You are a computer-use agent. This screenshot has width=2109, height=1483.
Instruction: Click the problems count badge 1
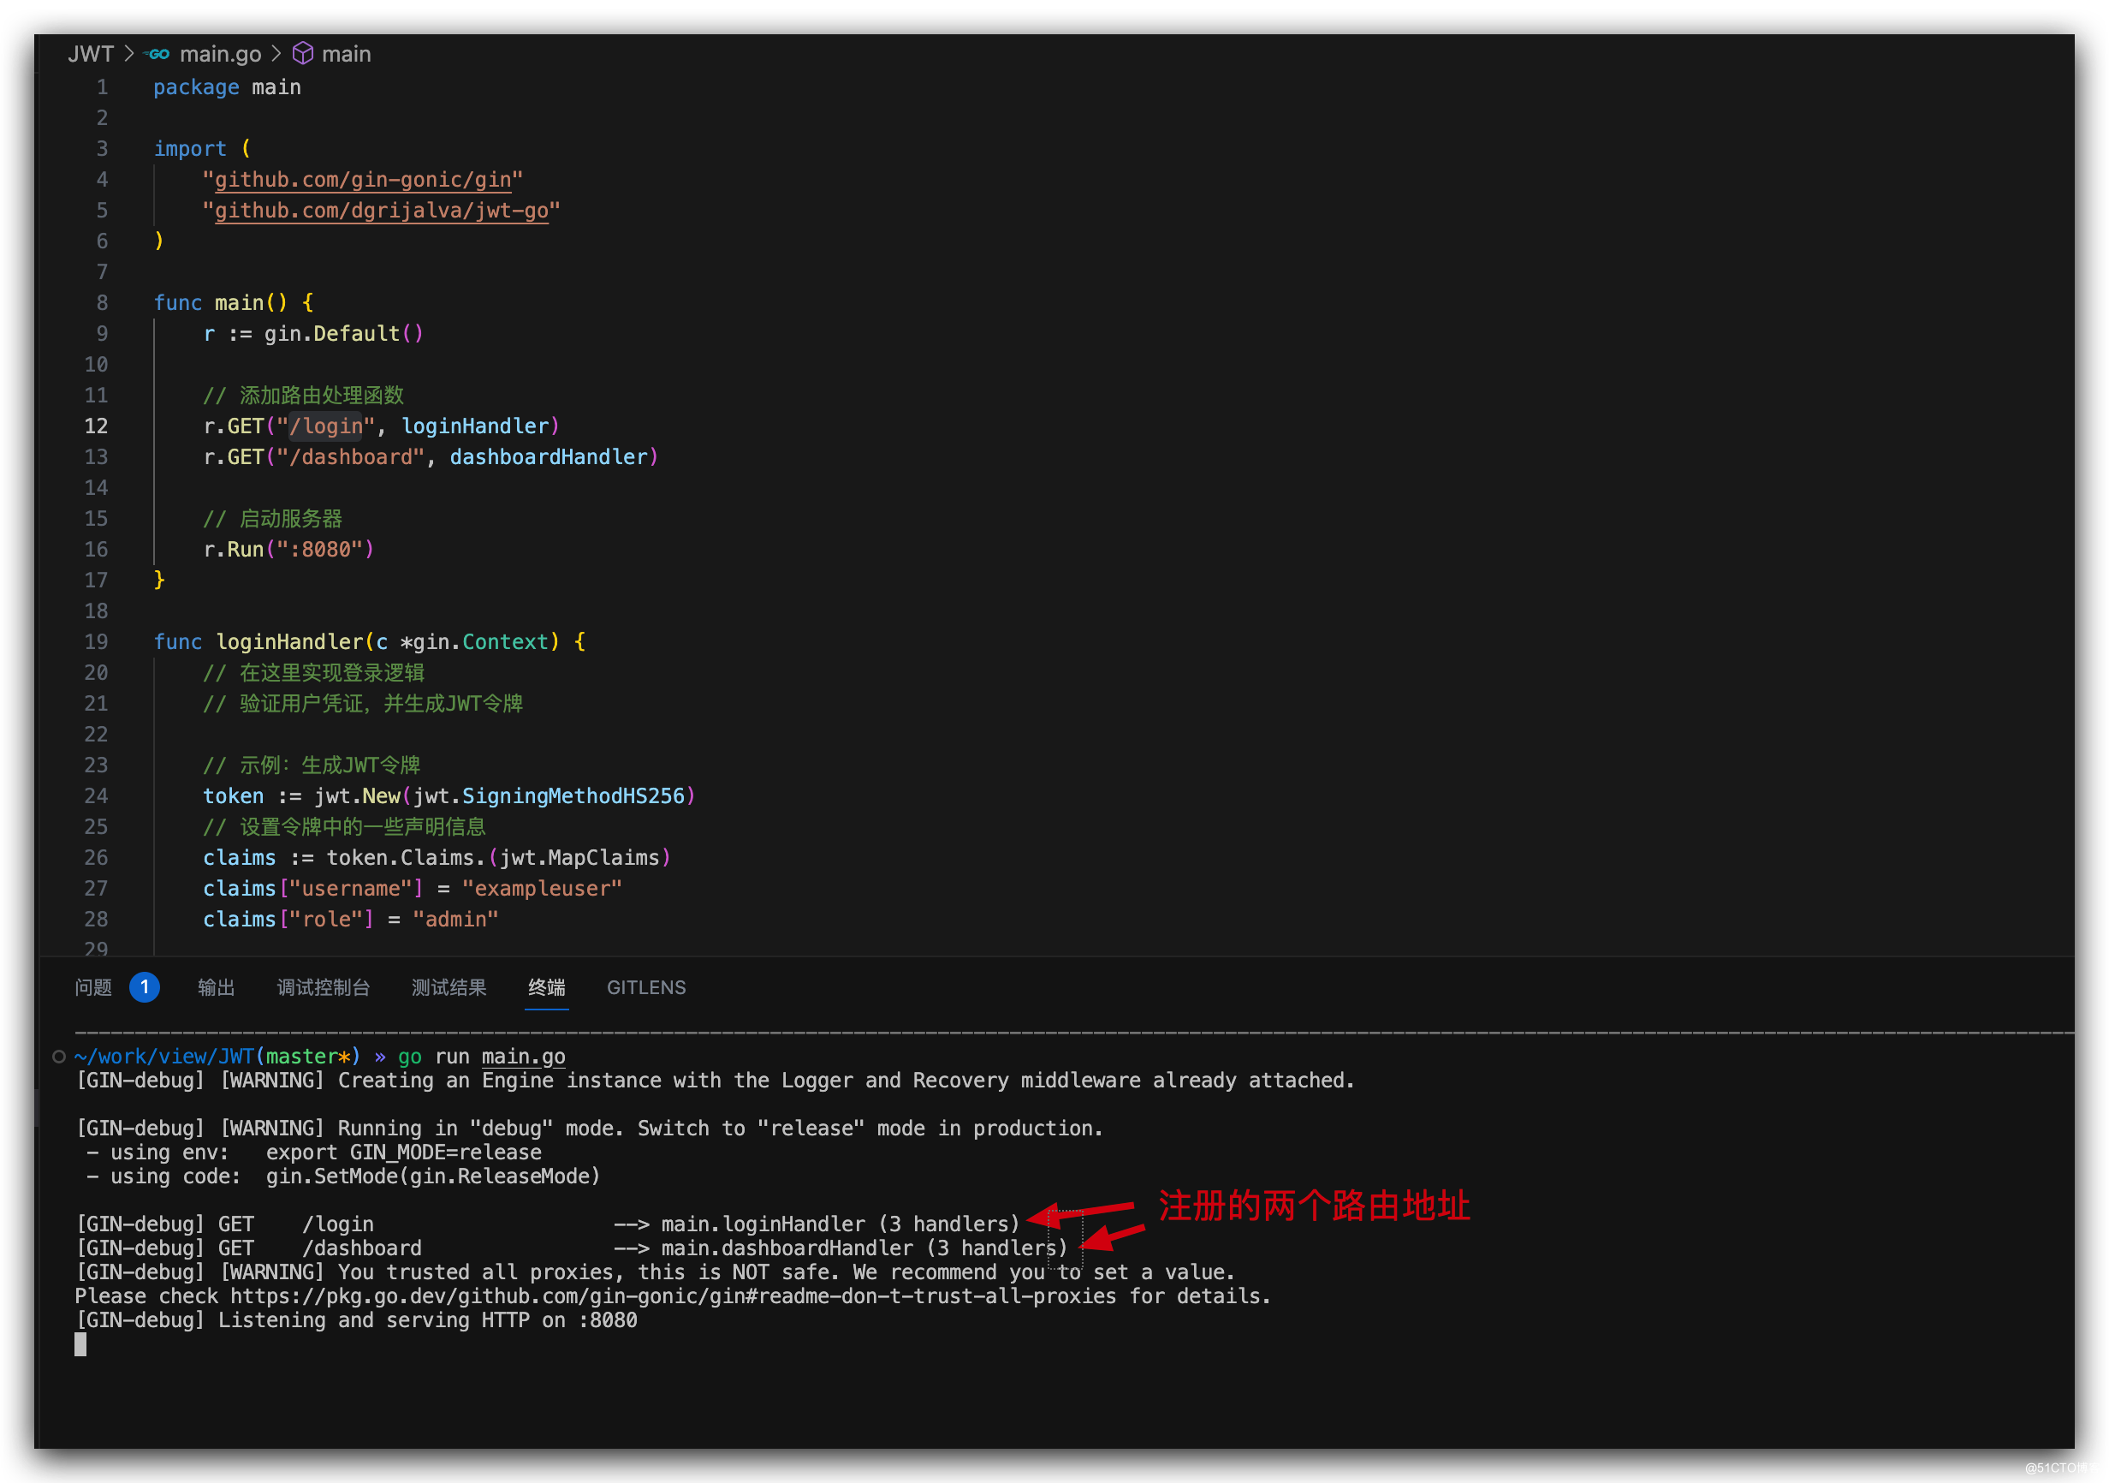(x=144, y=988)
